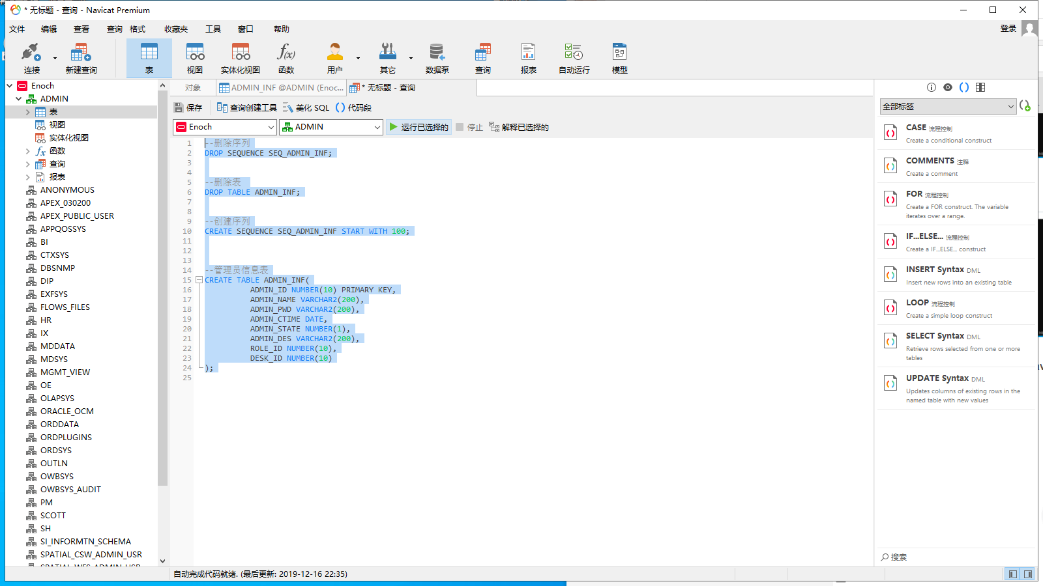Screen dimensions: 1043x586
Task: Open the ADMIN schema dropdown
Action: point(331,127)
